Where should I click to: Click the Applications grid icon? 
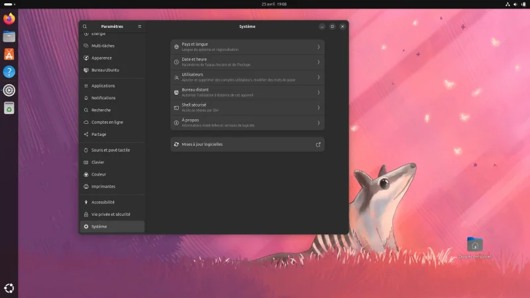click(86, 86)
